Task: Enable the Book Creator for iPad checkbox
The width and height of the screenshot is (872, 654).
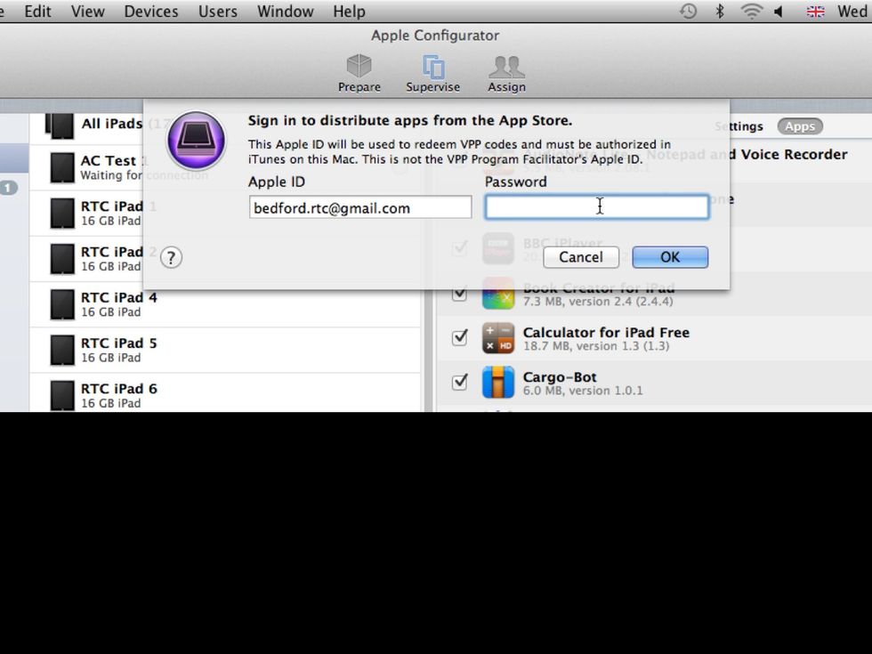Action: [x=459, y=293]
